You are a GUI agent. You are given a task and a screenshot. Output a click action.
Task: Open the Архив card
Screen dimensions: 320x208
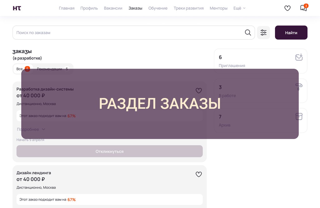pyautogui.click(x=261, y=120)
